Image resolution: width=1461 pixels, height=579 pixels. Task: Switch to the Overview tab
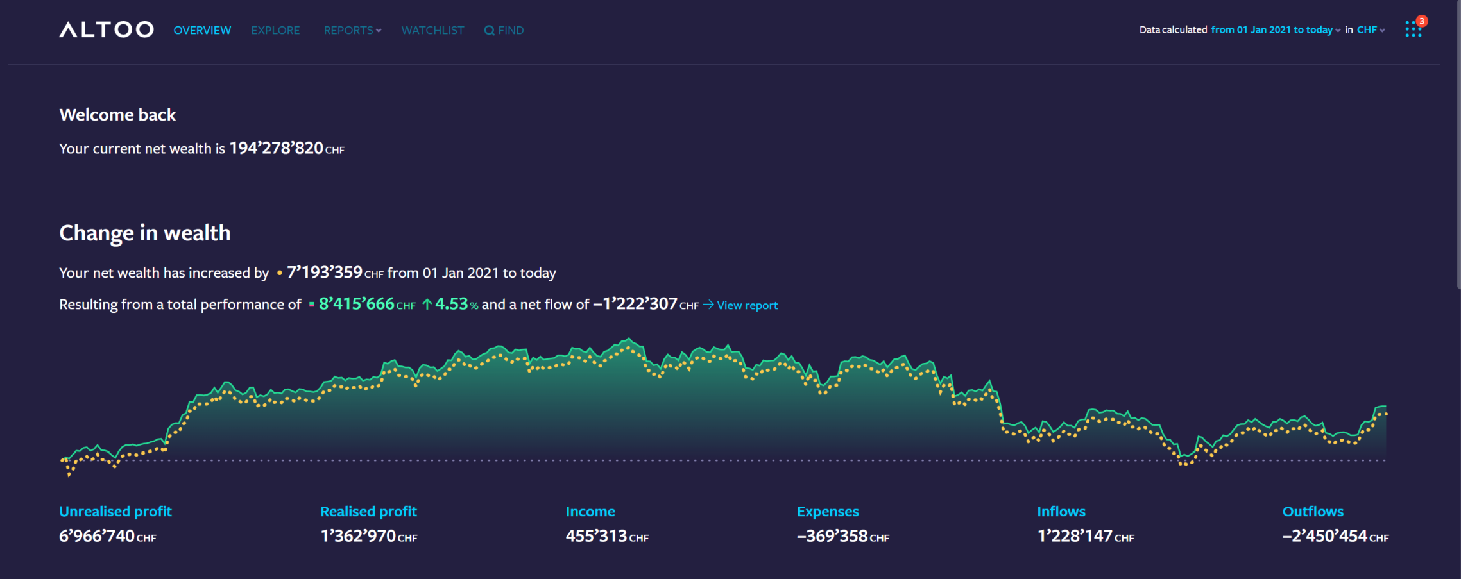[202, 30]
